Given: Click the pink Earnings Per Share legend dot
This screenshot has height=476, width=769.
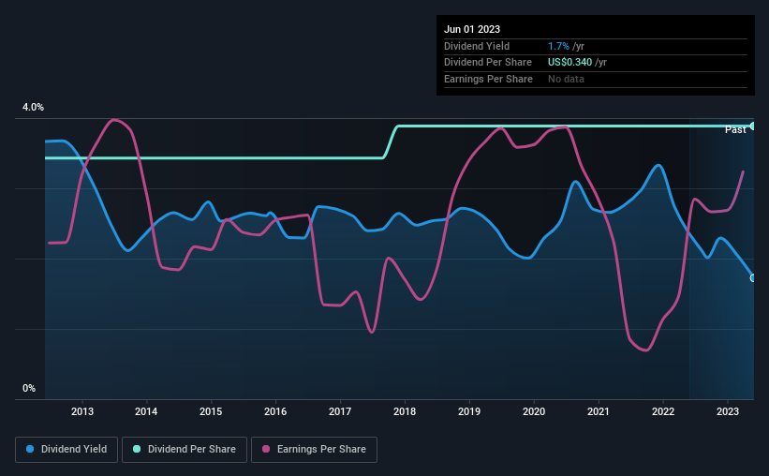Looking at the screenshot, I should coord(266,449).
